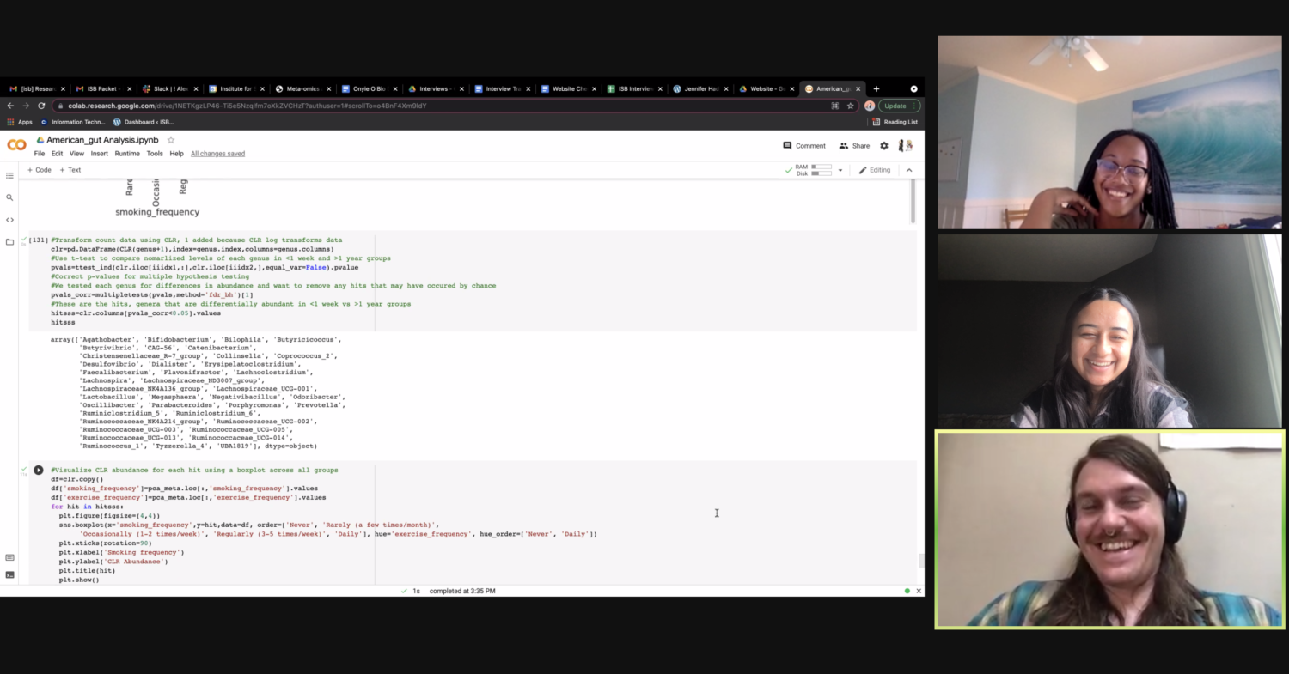
Task: Click the notebook vertical scrollbar
Action: (x=913, y=203)
